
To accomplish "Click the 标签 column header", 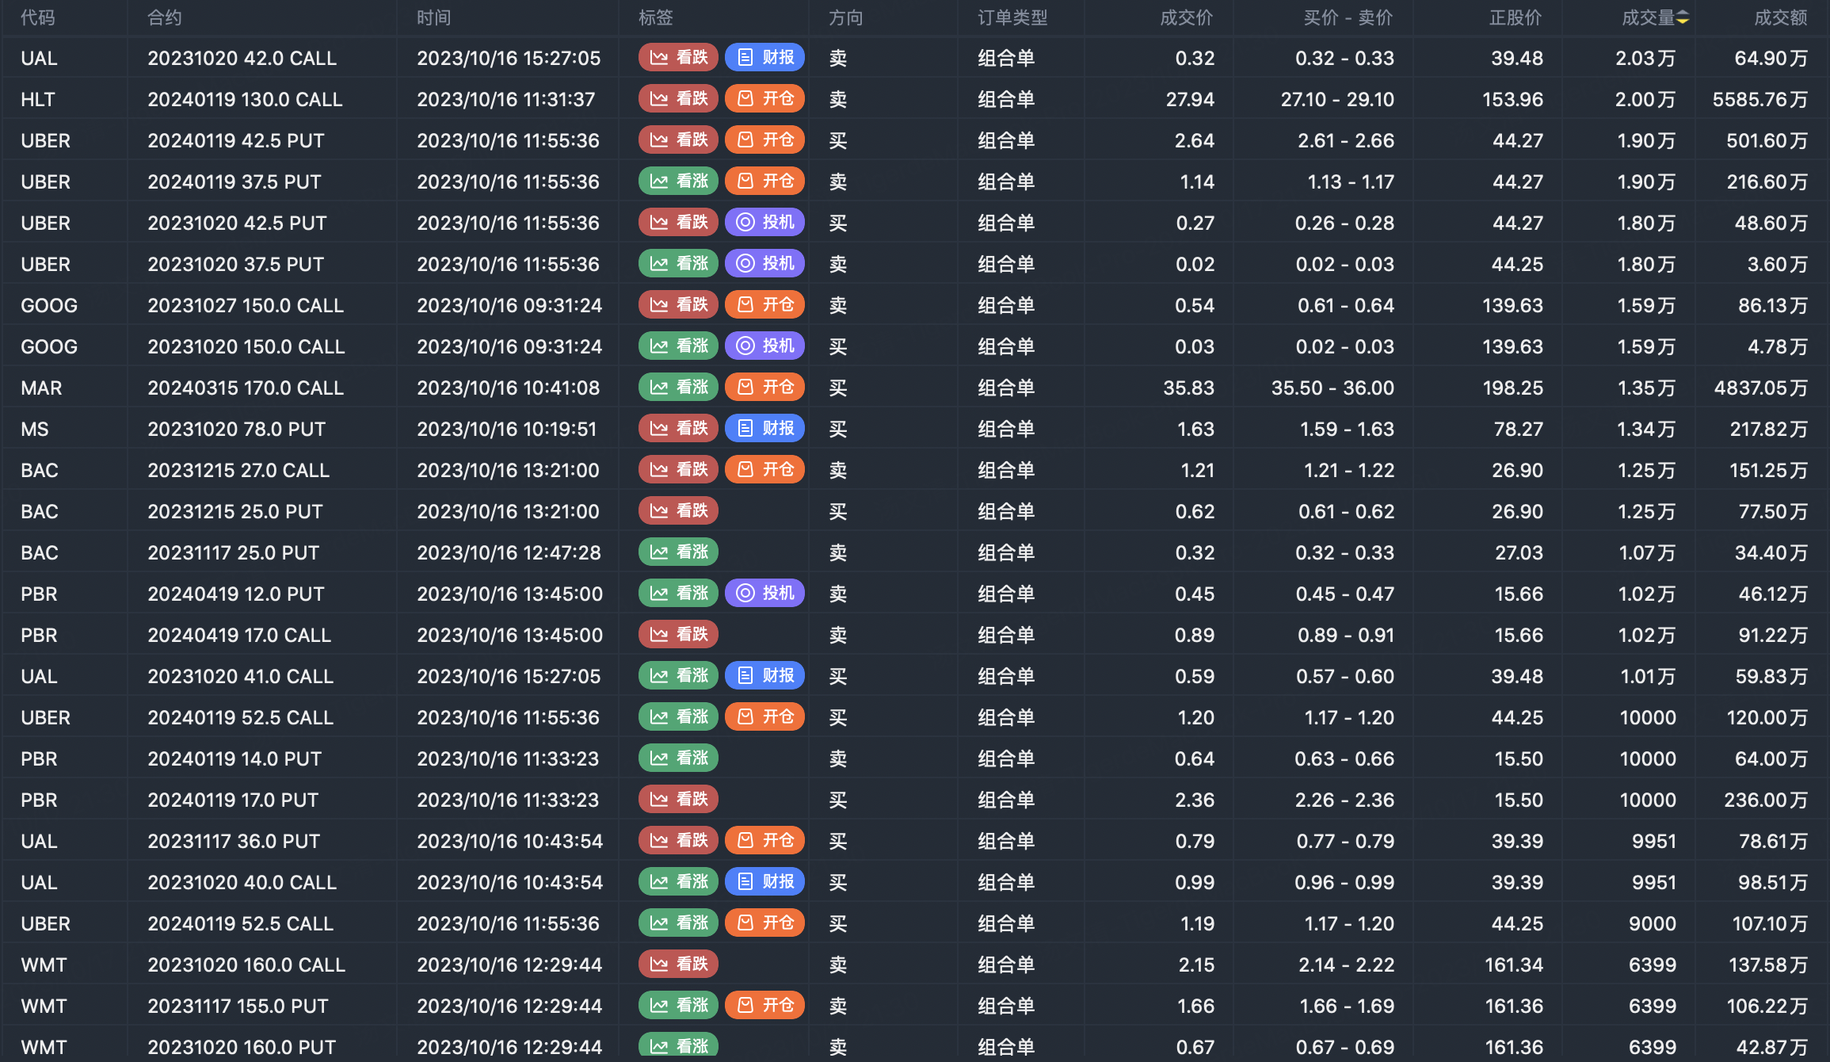I will [656, 17].
